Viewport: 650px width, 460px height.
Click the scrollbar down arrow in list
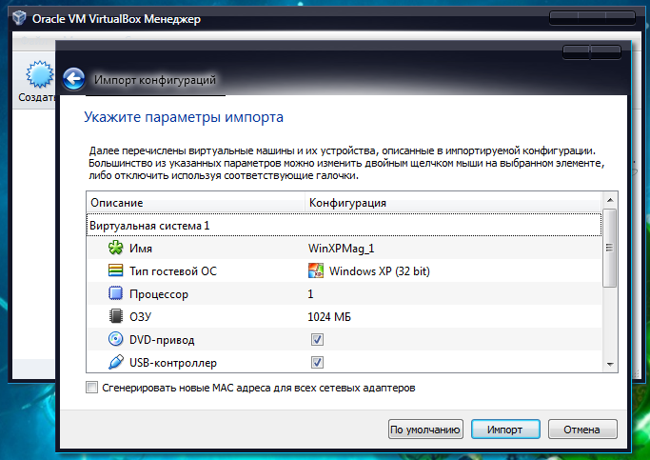coord(610,364)
